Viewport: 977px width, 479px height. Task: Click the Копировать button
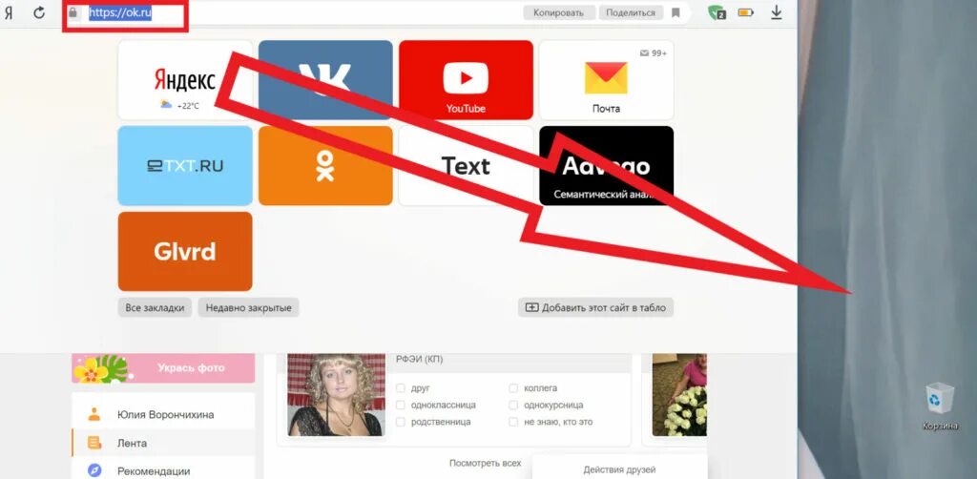(558, 12)
